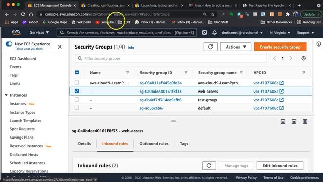Click Edit inbound rules button

tap(280, 166)
